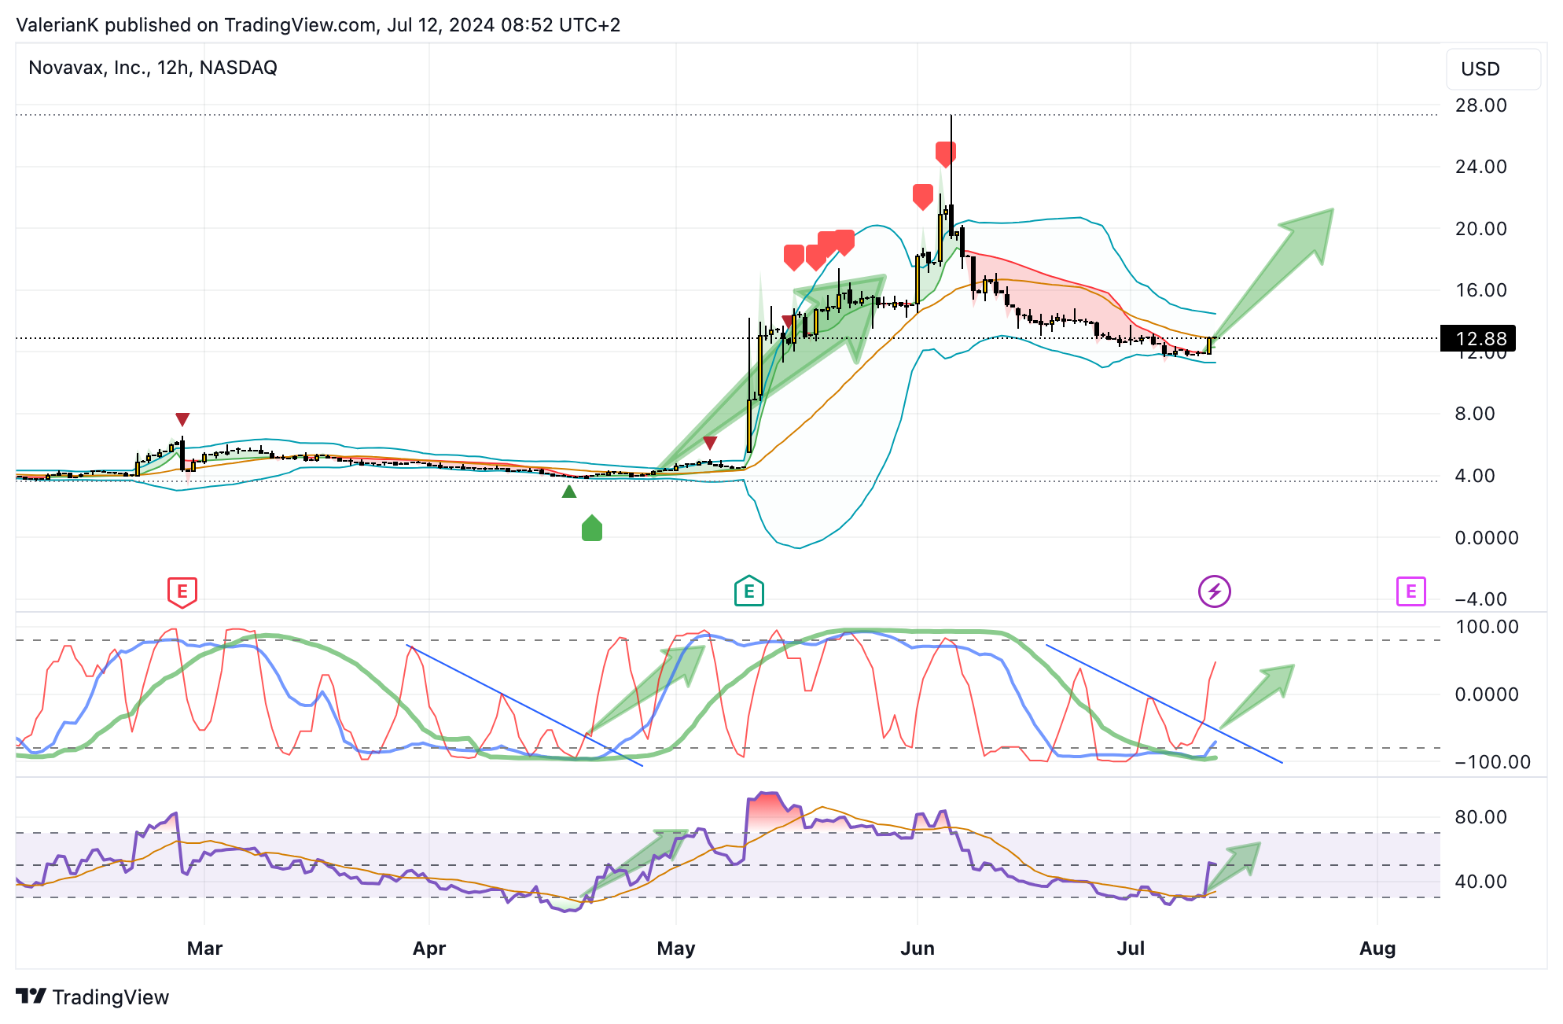1563x1024 pixels.
Task: Open the USD currency selector
Action: (1493, 68)
